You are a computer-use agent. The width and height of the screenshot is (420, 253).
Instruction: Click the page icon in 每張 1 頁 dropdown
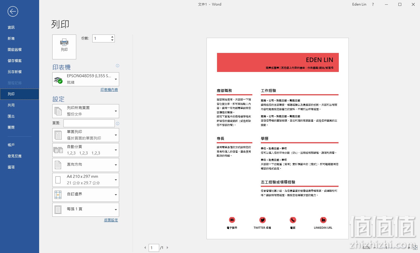(x=58, y=210)
